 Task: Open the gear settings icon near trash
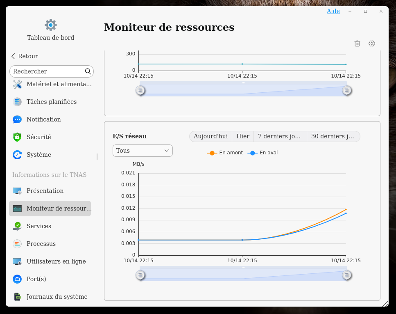tap(372, 44)
